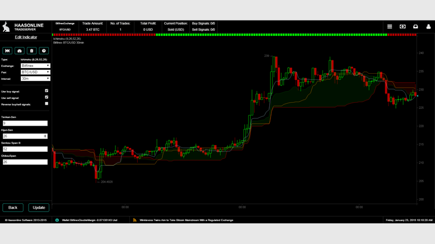Screen dimensions: 435x244
Task: Open the Exchange dropdown showing Bitfinex
Action: tap(35, 65)
